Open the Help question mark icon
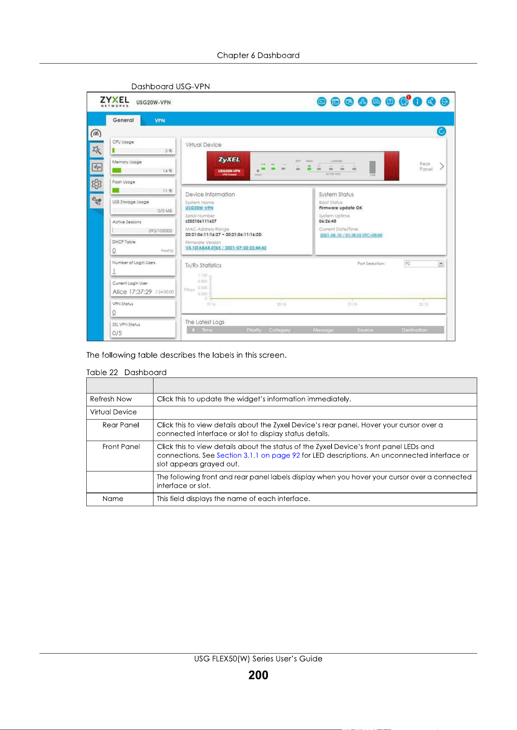This screenshot has height=730, width=517. 390,102
